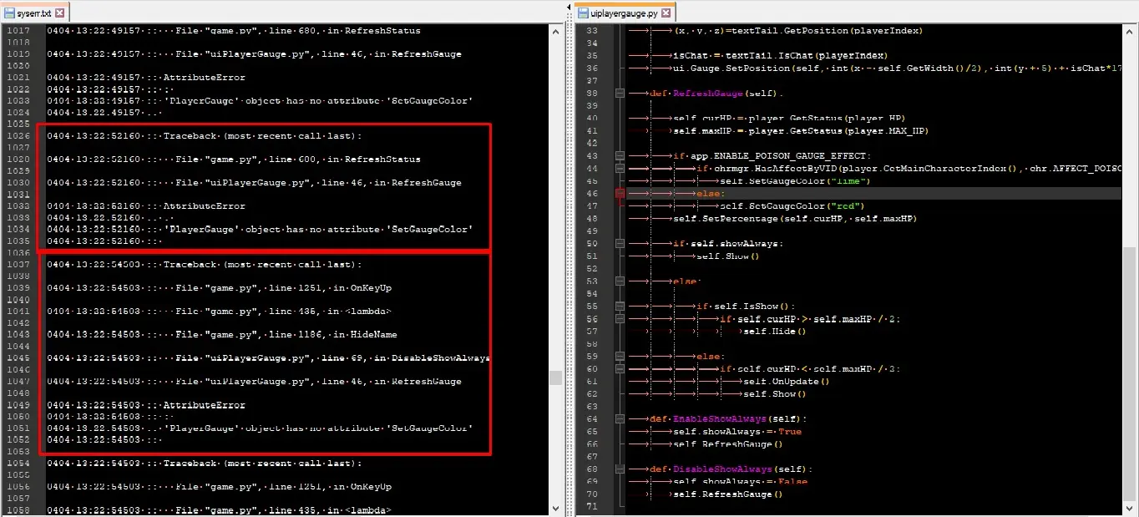1139x517 pixels.
Task: Click the splitter arrow between the two editor panes
Action: [569, 7]
